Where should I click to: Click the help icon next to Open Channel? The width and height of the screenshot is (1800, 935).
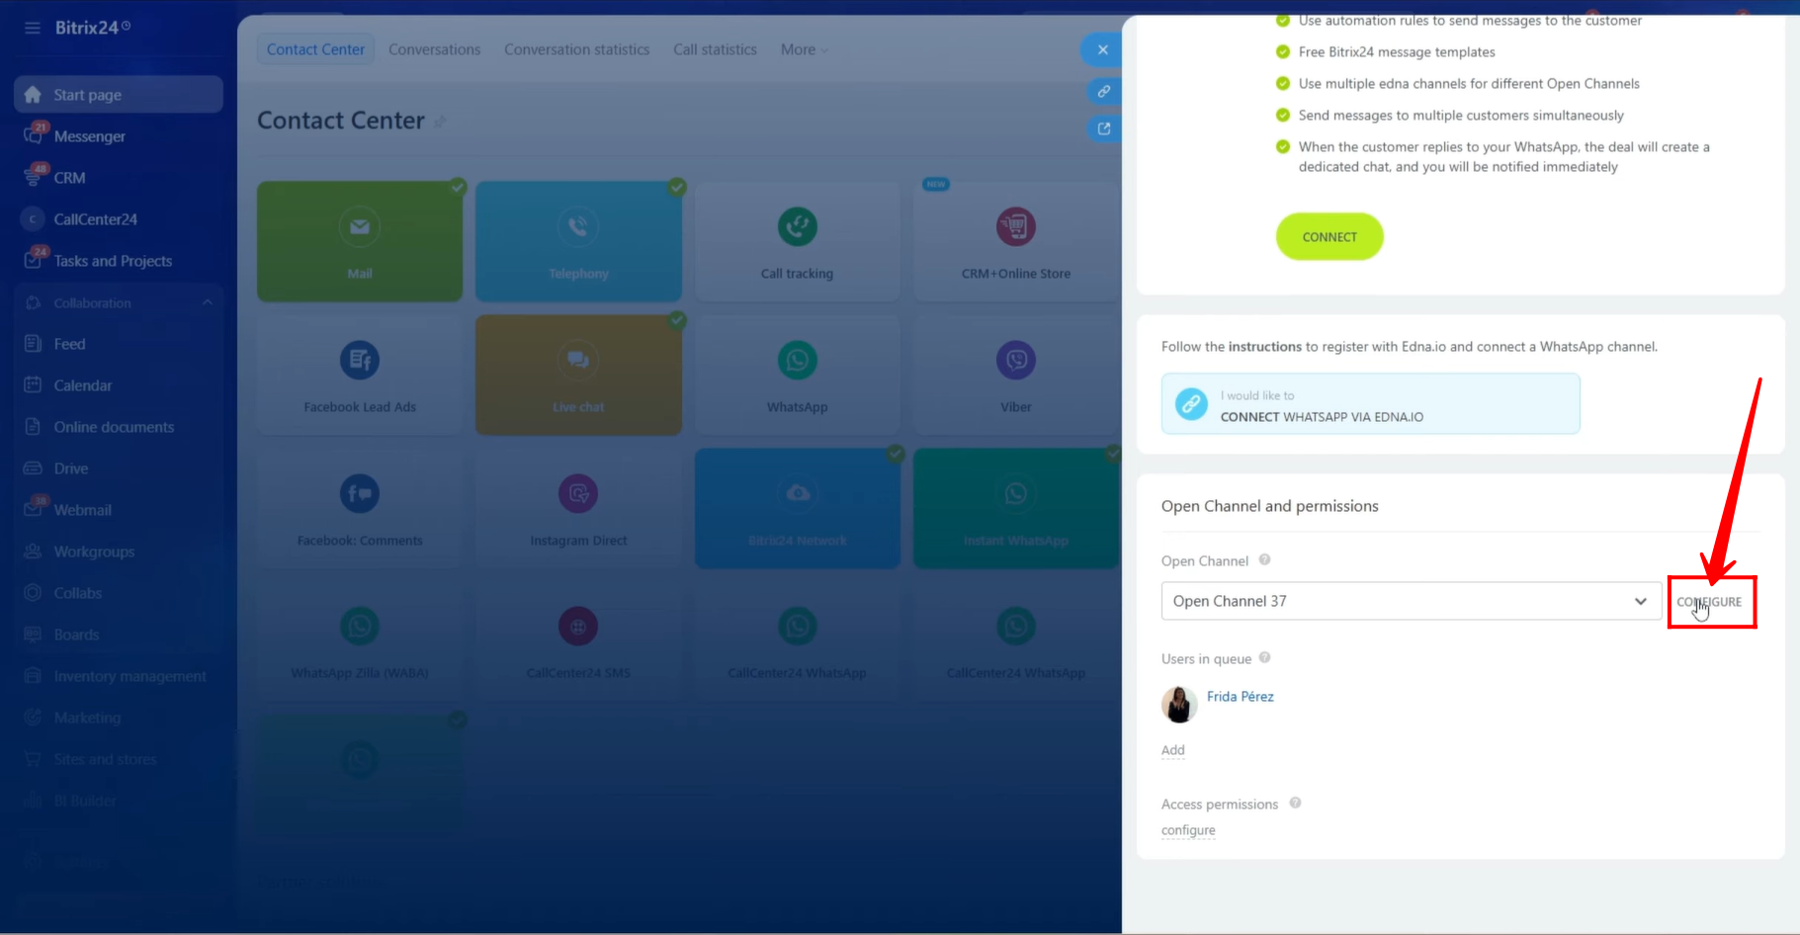[x=1264, y=560]
